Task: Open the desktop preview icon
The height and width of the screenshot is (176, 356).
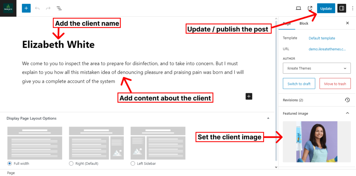Action: pyautogui.click(x=298, y=8)
